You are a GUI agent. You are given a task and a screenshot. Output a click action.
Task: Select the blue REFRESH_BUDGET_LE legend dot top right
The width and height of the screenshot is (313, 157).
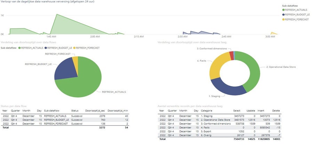point(283,15)
